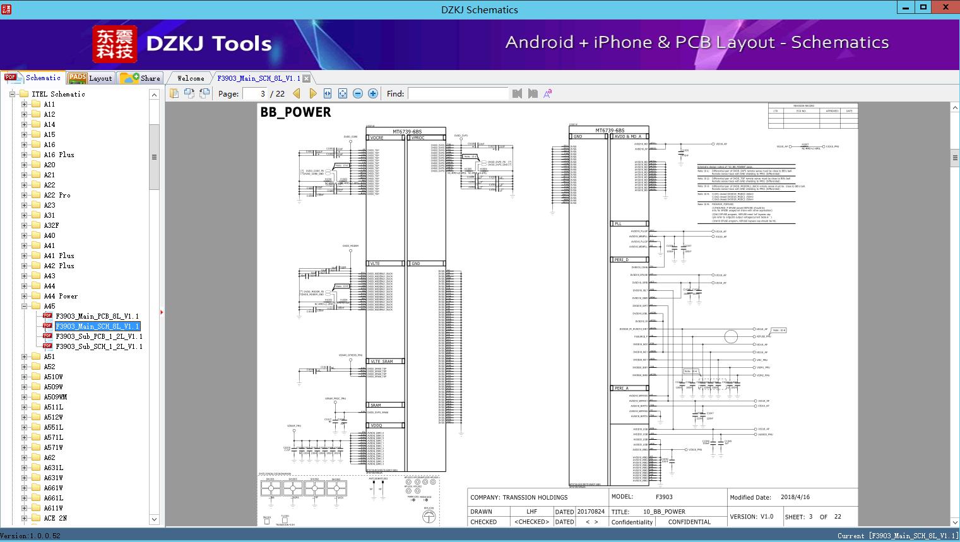Click the fit width icon
960x542 pixels.
[x=328, y=93]
